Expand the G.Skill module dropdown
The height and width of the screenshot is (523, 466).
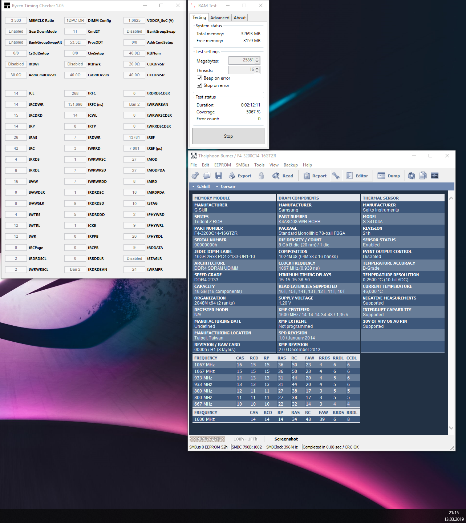click(201, 186)
